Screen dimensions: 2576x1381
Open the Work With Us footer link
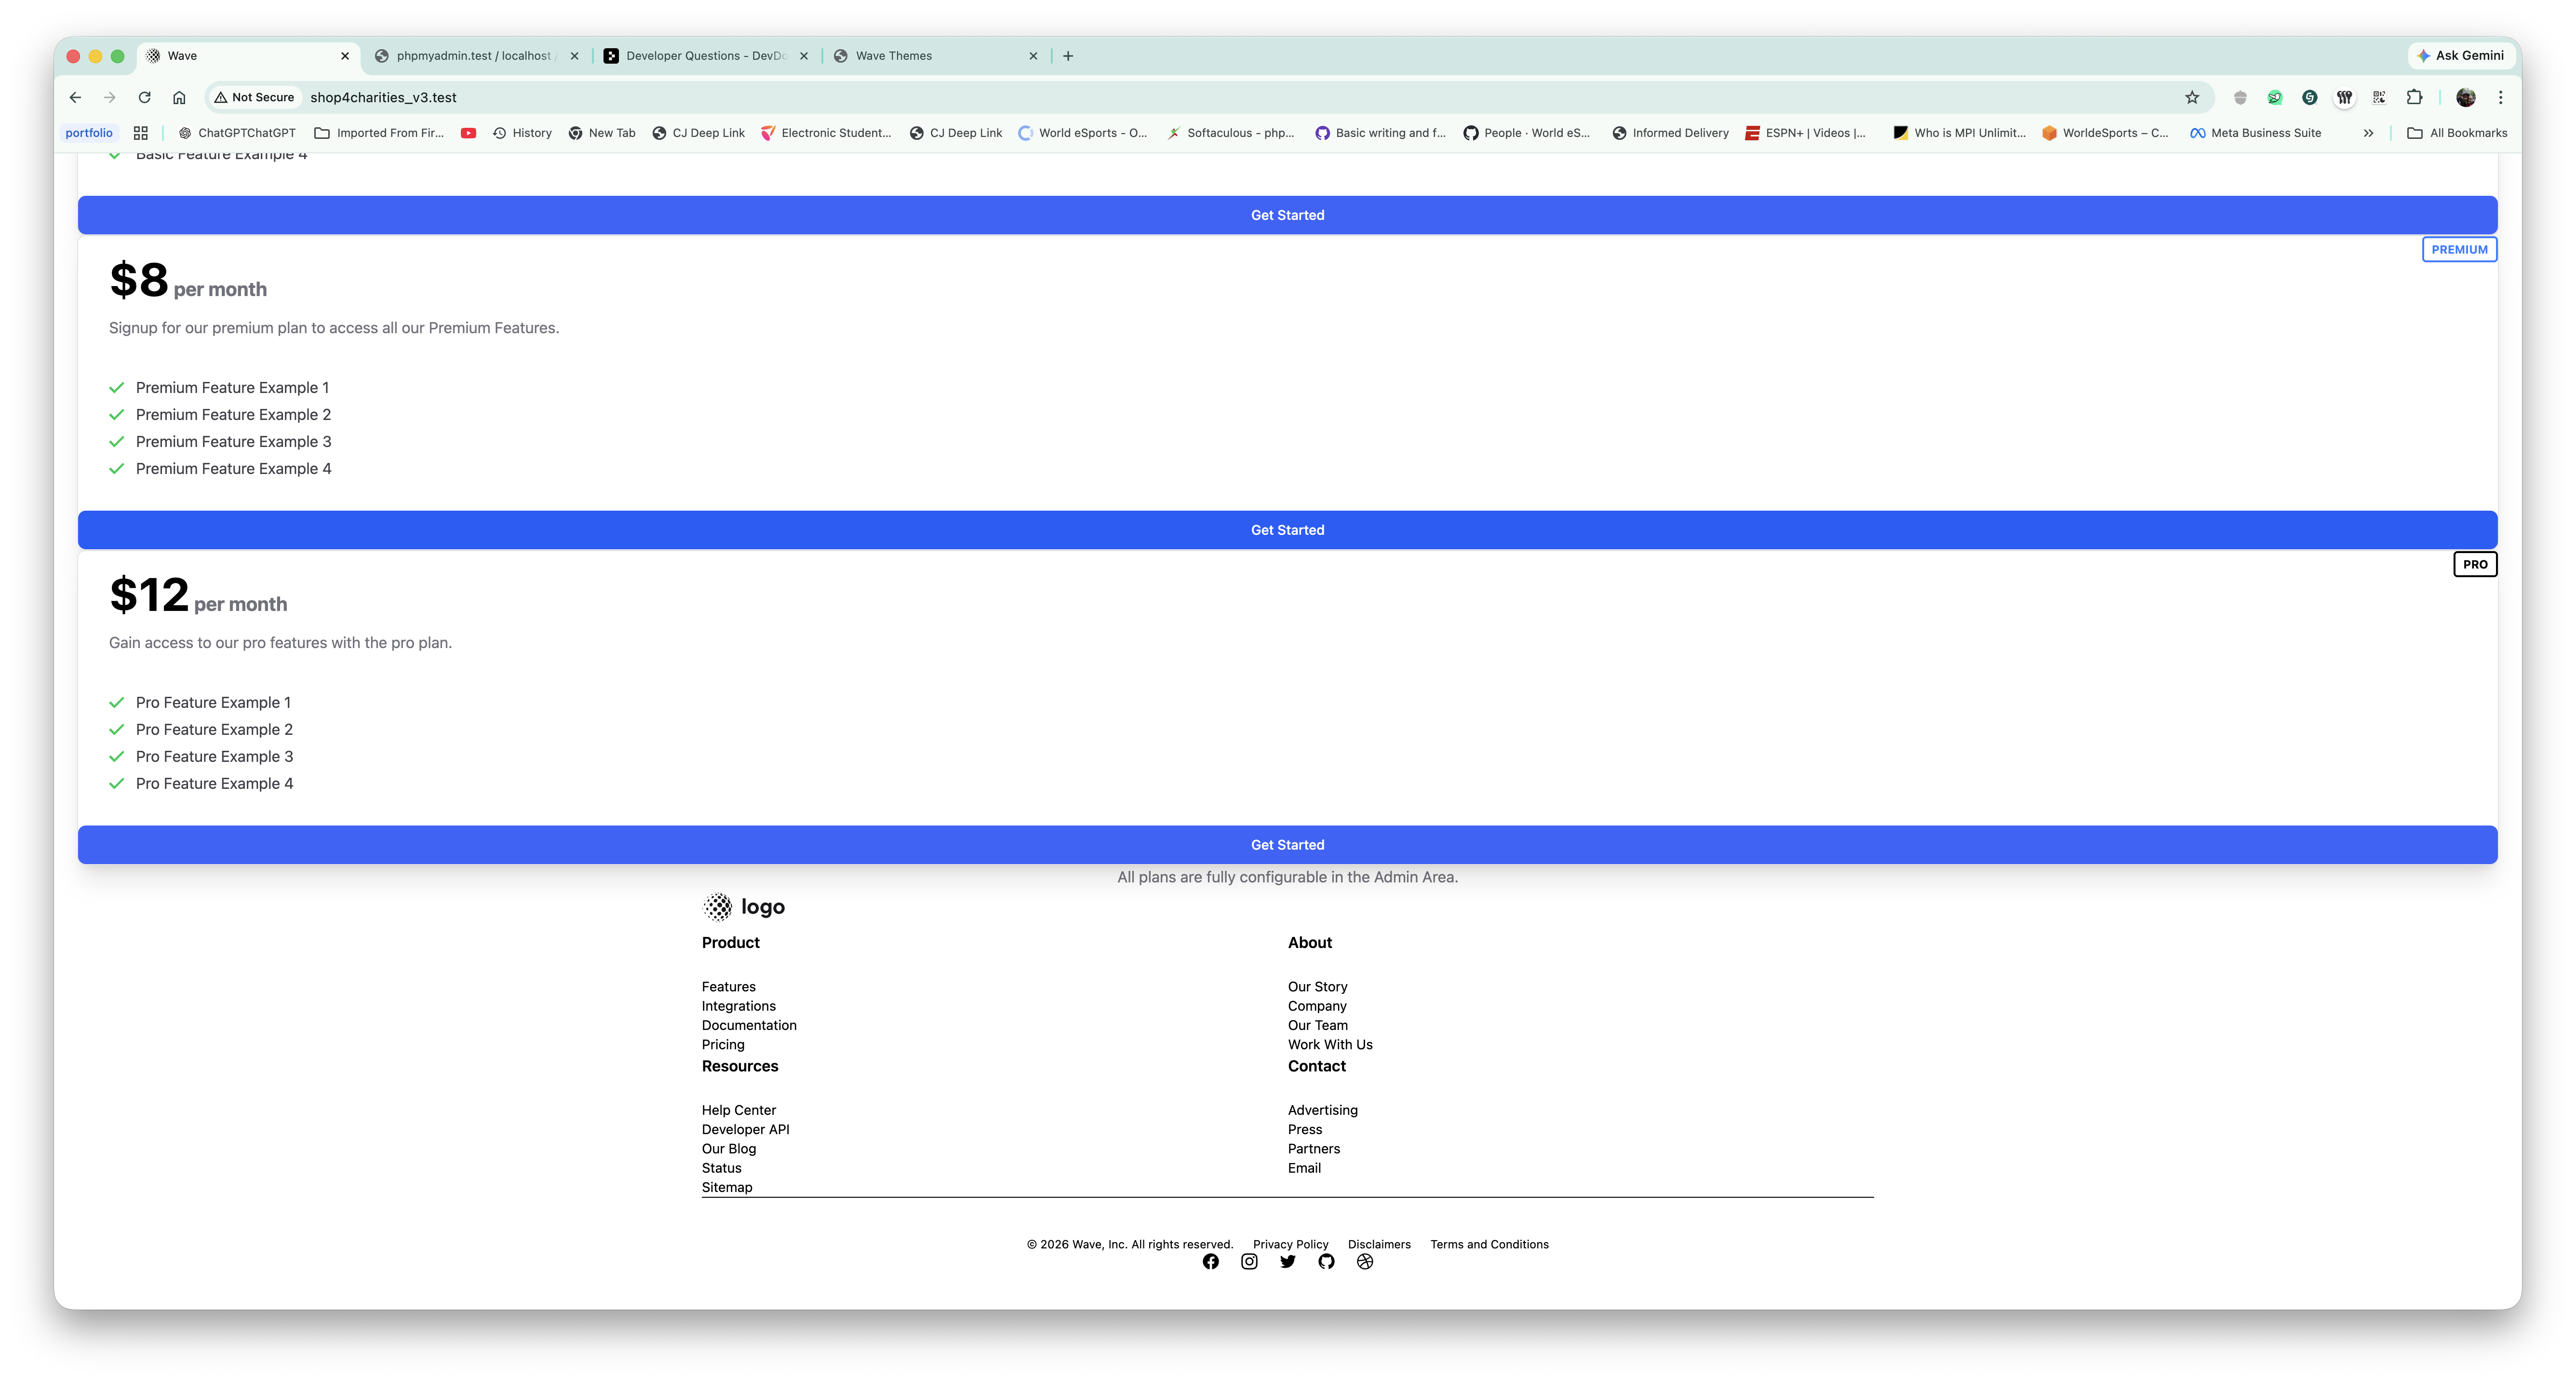[1330, 1045]
